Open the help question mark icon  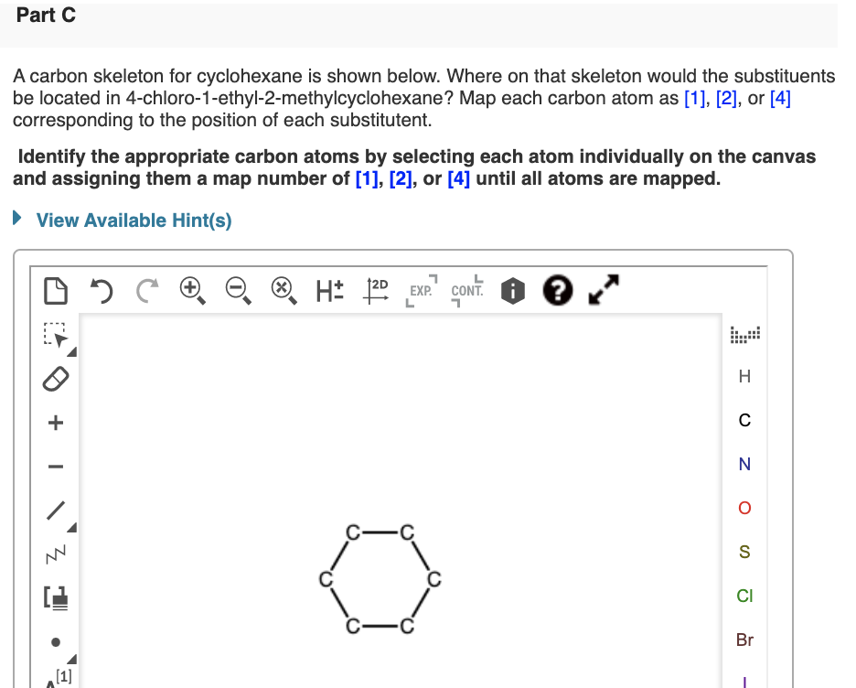click(x=556, y=291)
